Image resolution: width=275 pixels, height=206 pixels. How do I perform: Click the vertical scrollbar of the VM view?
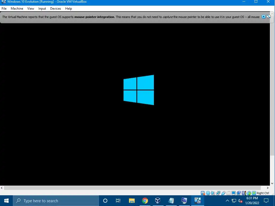point(272,85)
